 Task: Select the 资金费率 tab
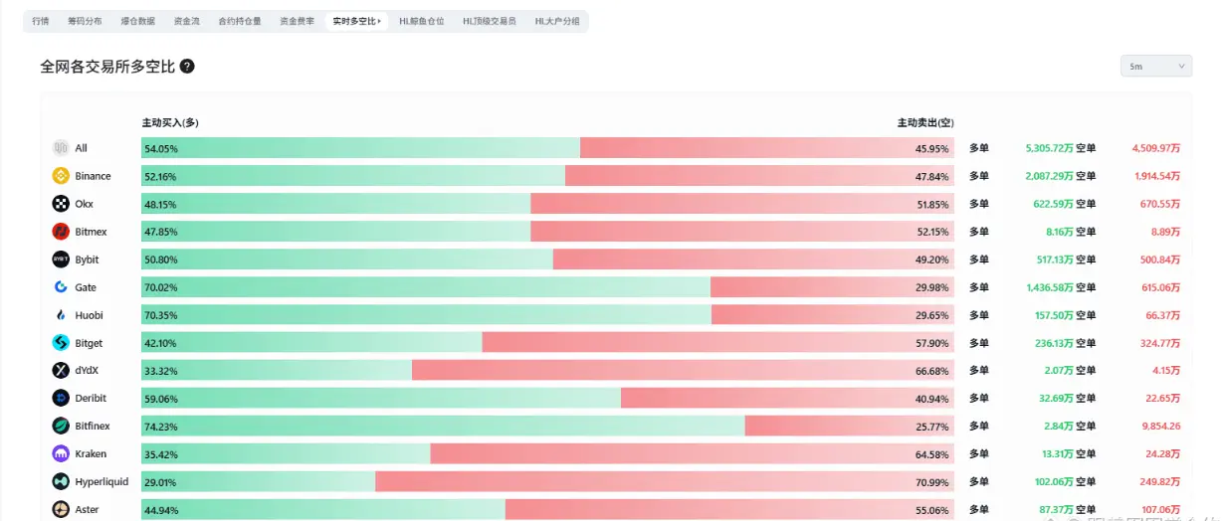point(296,21)
